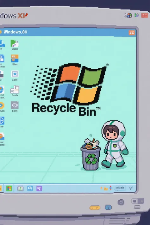Click the 'Infgle' taskbar button
Screen dimensions: 150x225
120,188
